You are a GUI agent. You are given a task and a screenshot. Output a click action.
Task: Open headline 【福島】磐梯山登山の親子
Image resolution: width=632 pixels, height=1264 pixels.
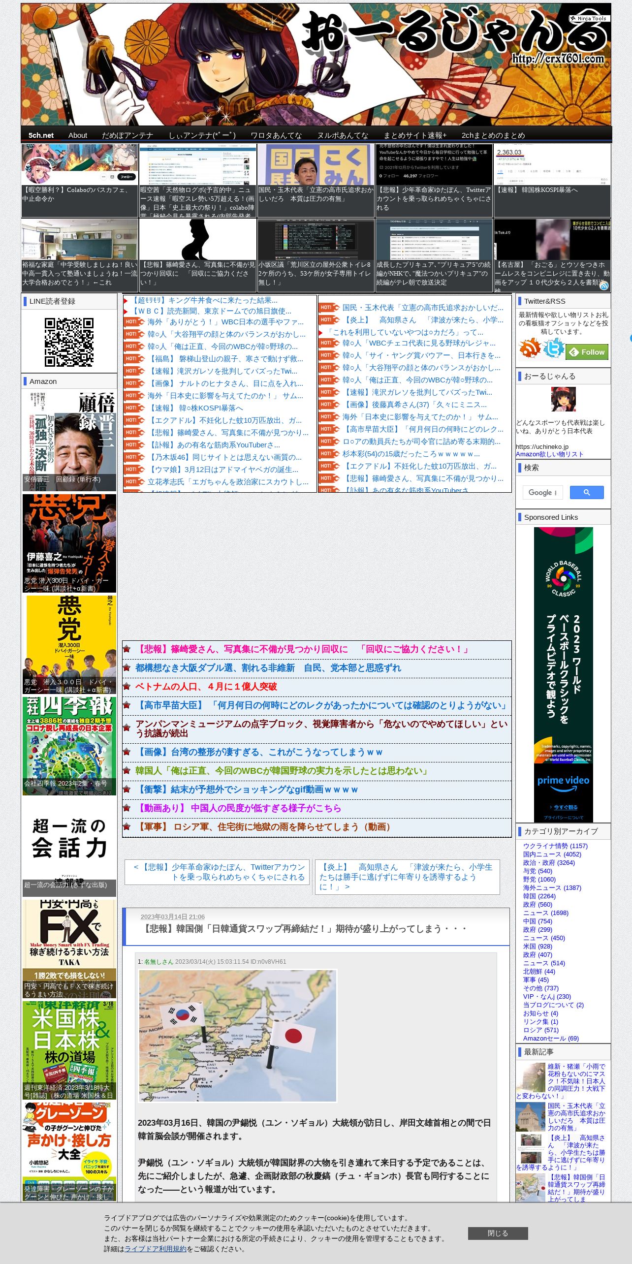click(225, 359)
